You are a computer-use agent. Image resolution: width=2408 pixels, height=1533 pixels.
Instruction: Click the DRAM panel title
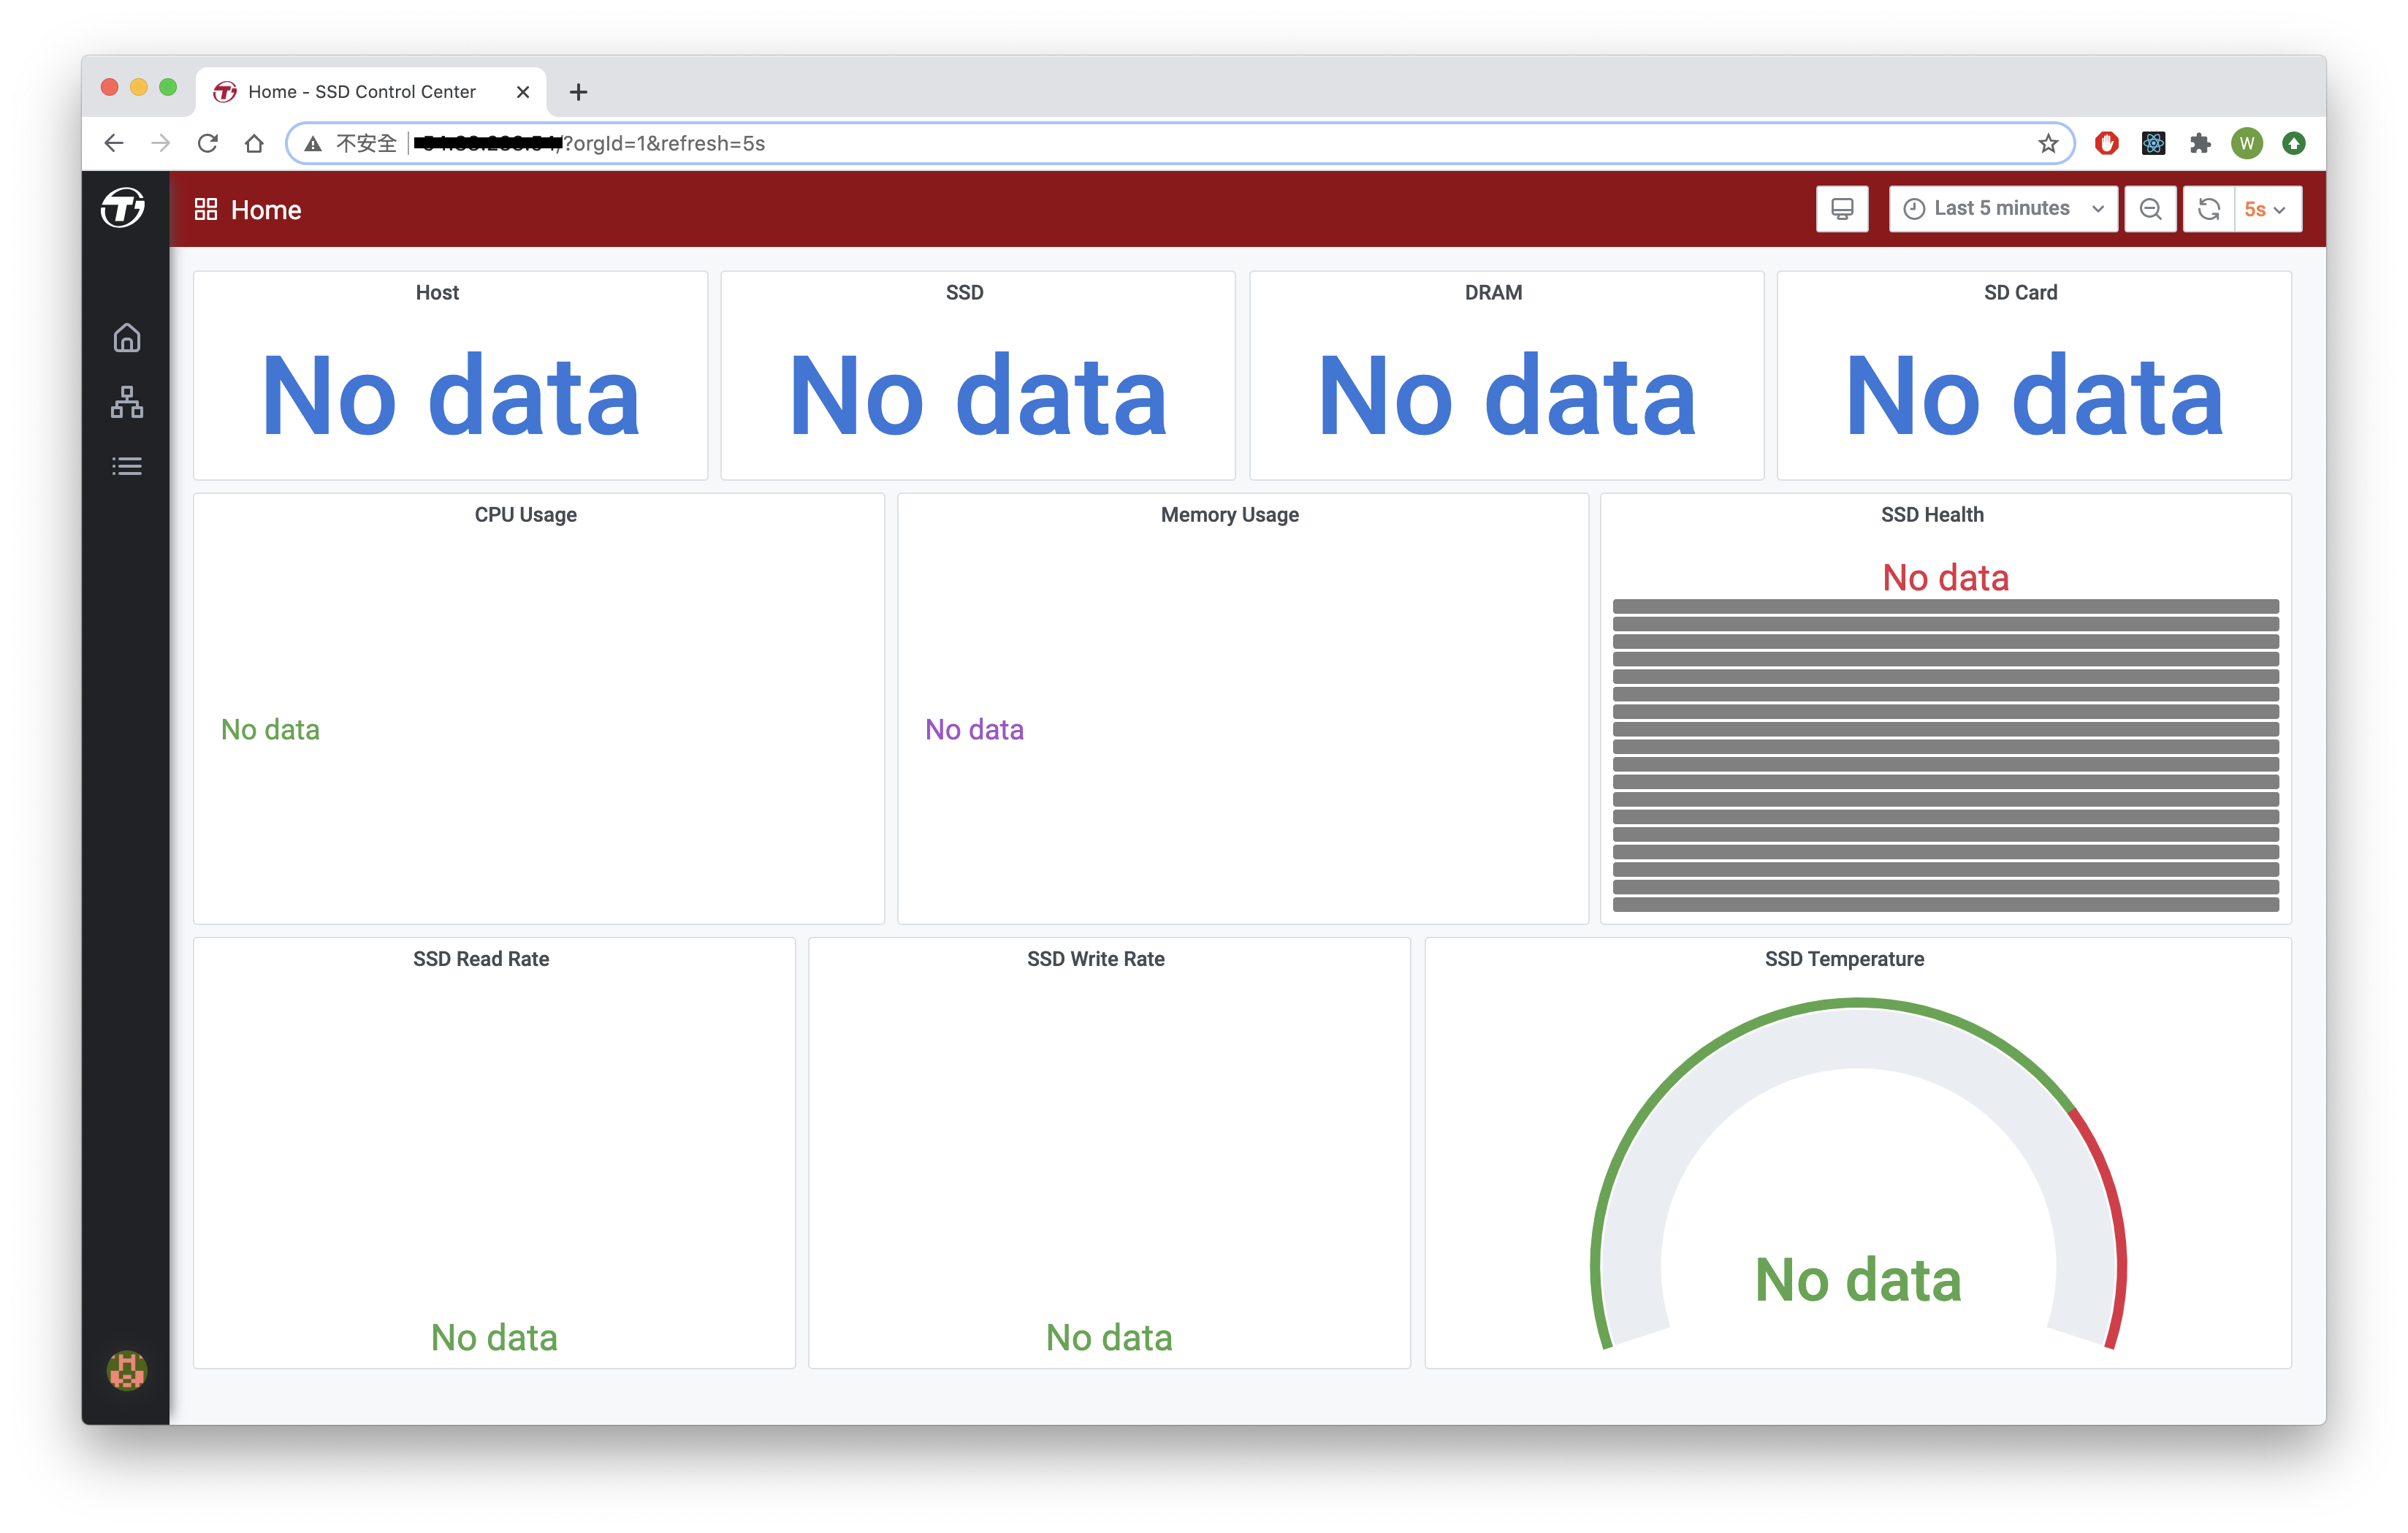1493,292
